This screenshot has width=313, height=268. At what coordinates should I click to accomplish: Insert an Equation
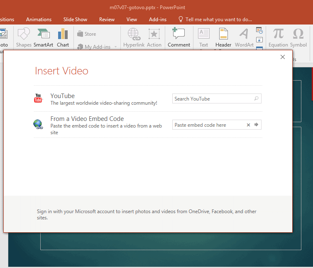(x=278, y=37)
